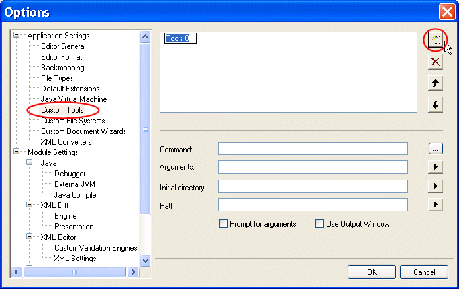The image size is (459, 289).
Task: Enable the Prompt for arguments checkbox
Action: 224,224
